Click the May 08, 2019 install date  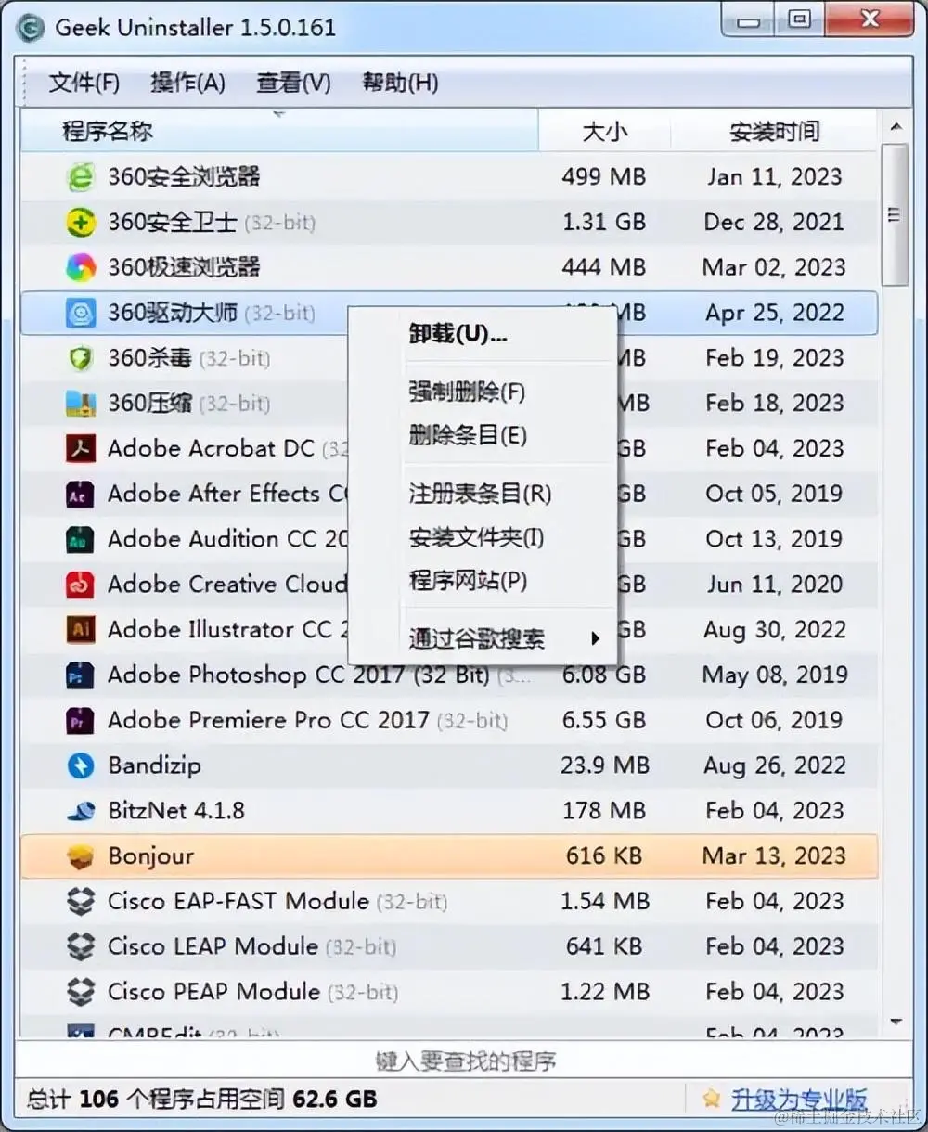(774, 675)
